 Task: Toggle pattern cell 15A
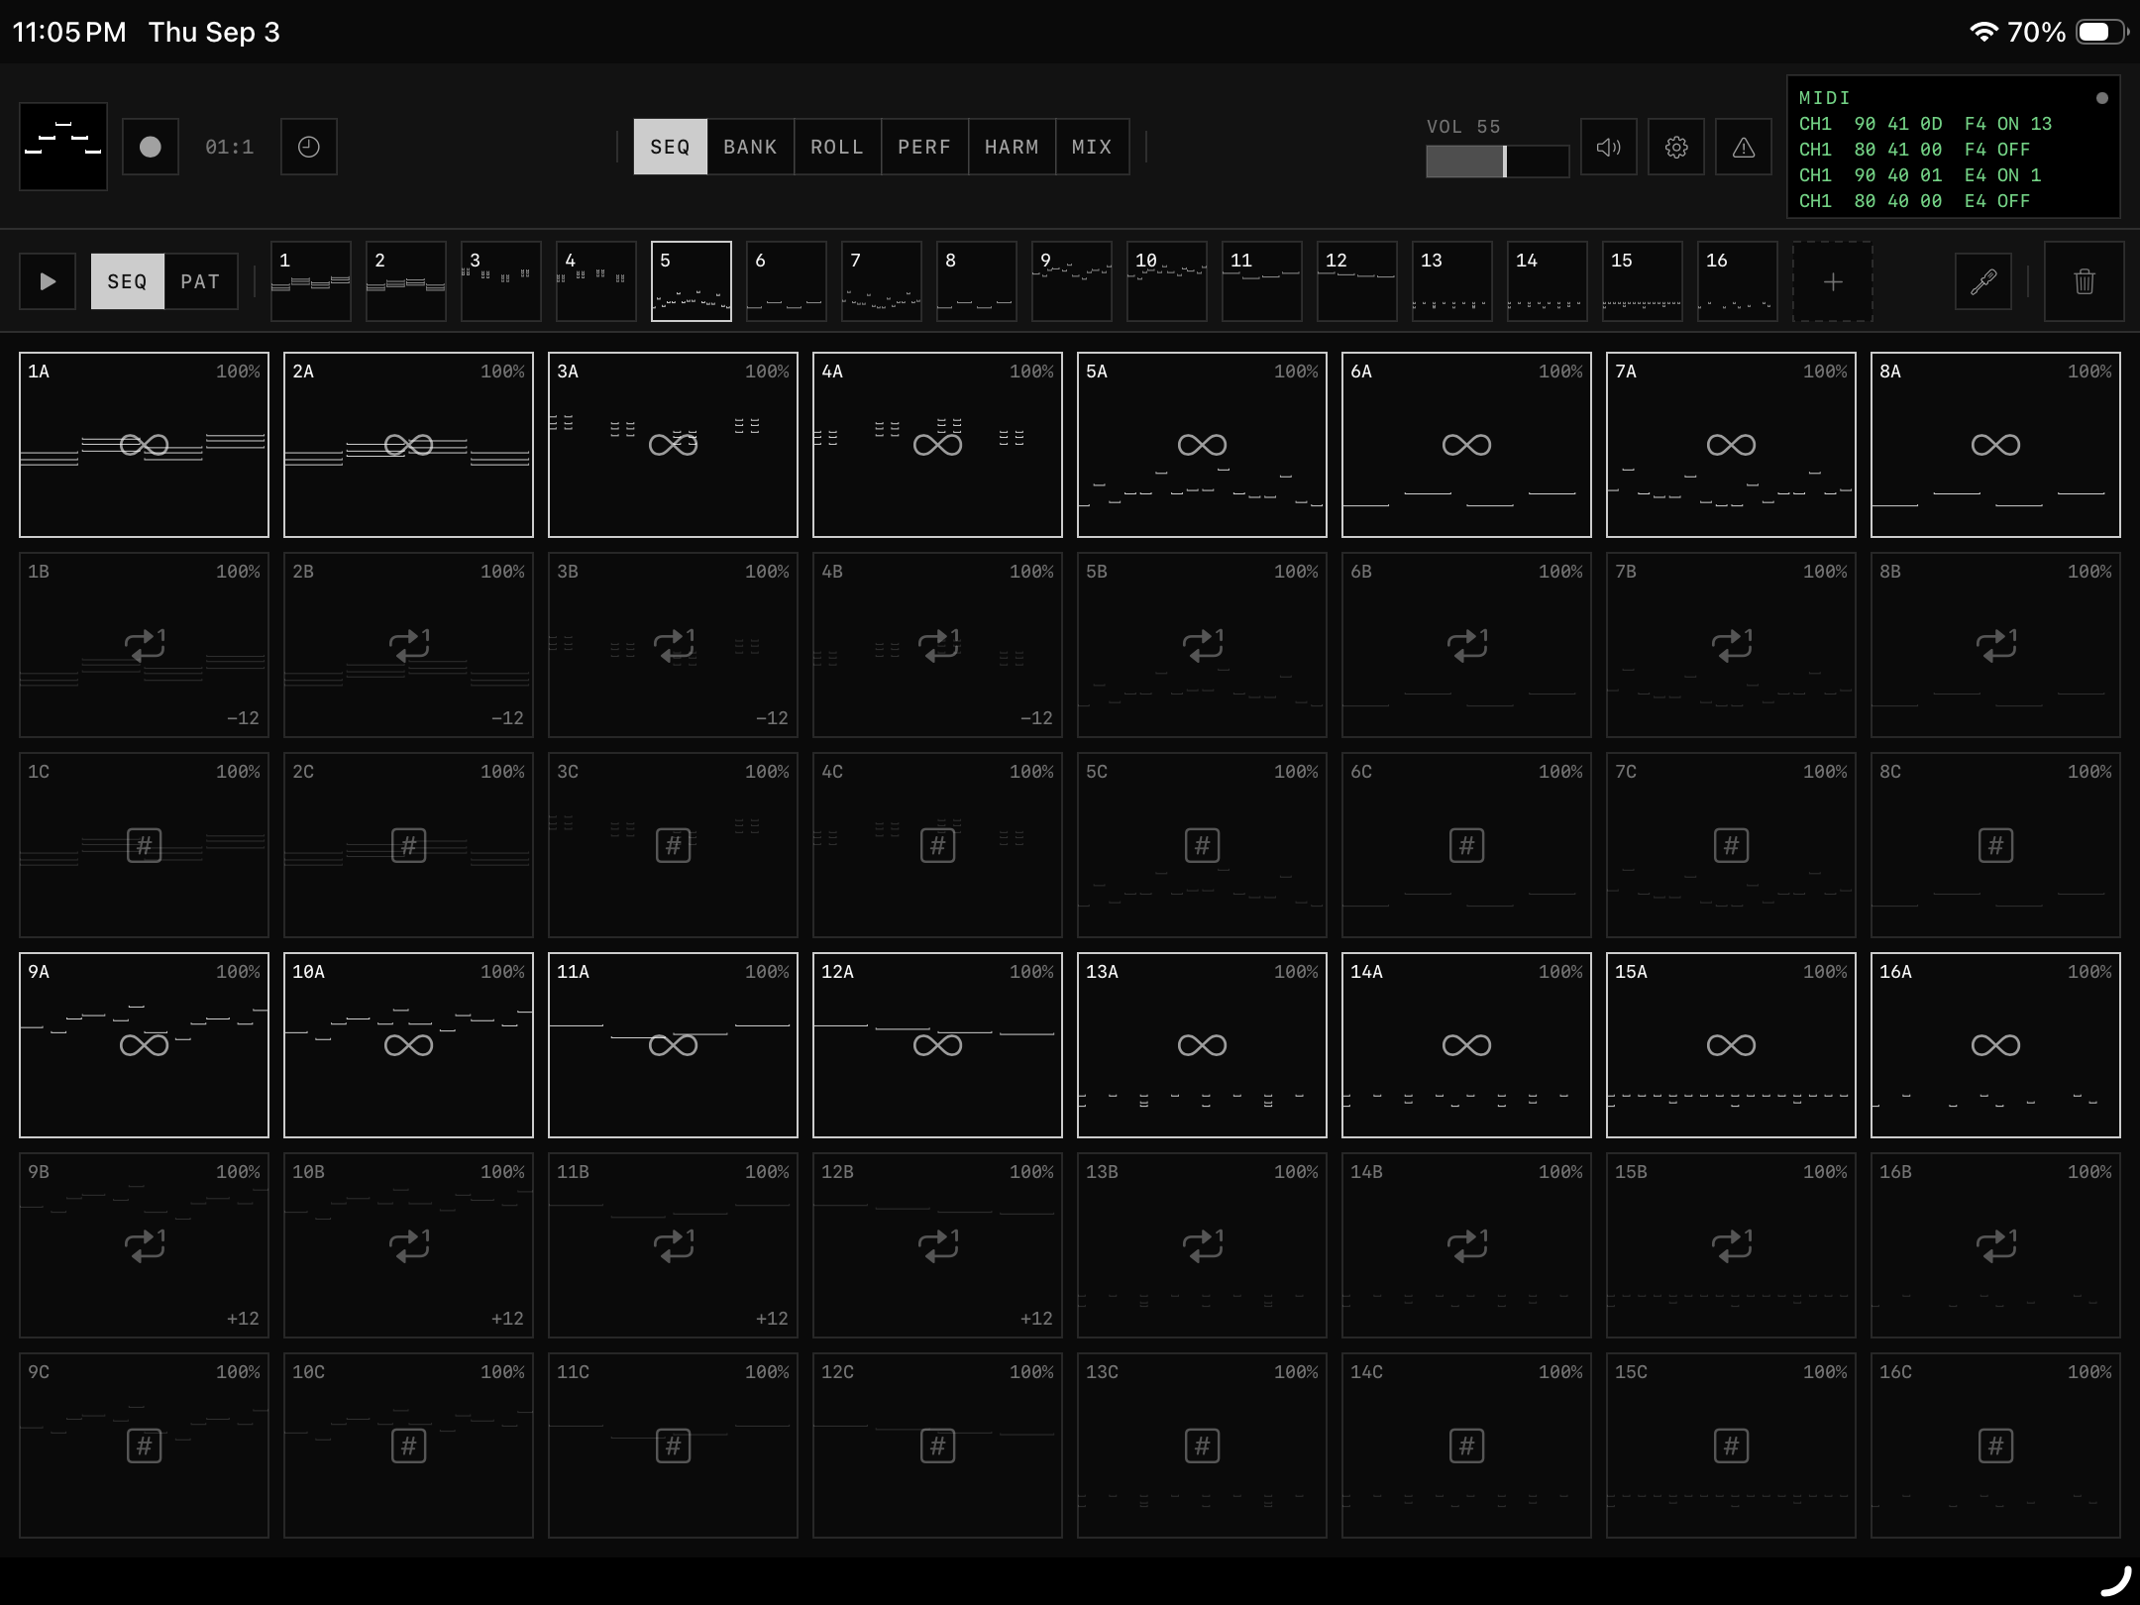1731,1045
